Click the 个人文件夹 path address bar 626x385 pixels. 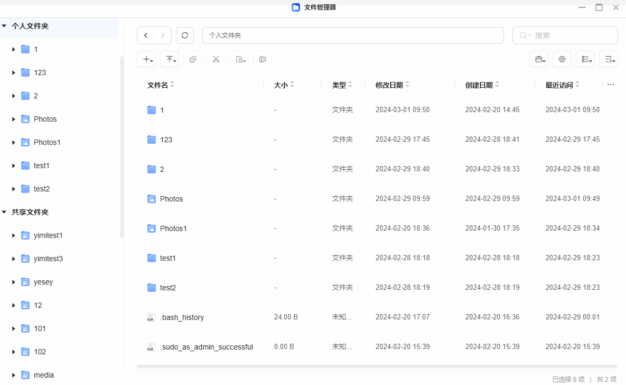[x=353, y=35]
